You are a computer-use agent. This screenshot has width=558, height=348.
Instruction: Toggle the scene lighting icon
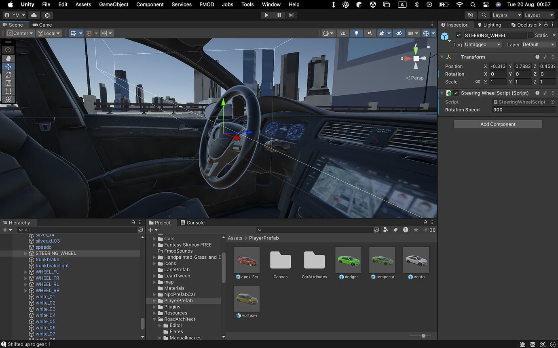click(x=356, y=33)
